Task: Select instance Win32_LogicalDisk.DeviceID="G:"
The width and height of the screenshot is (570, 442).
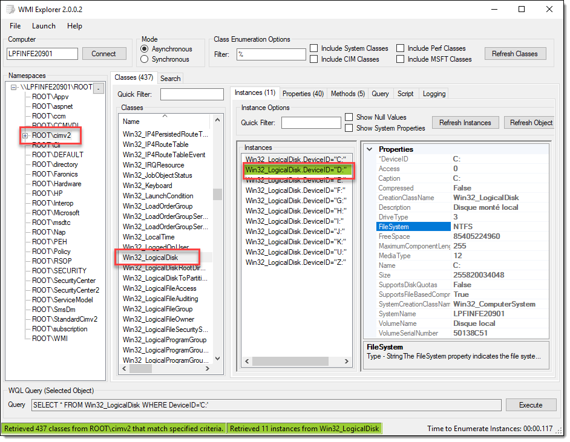Action: click(296, 201)
